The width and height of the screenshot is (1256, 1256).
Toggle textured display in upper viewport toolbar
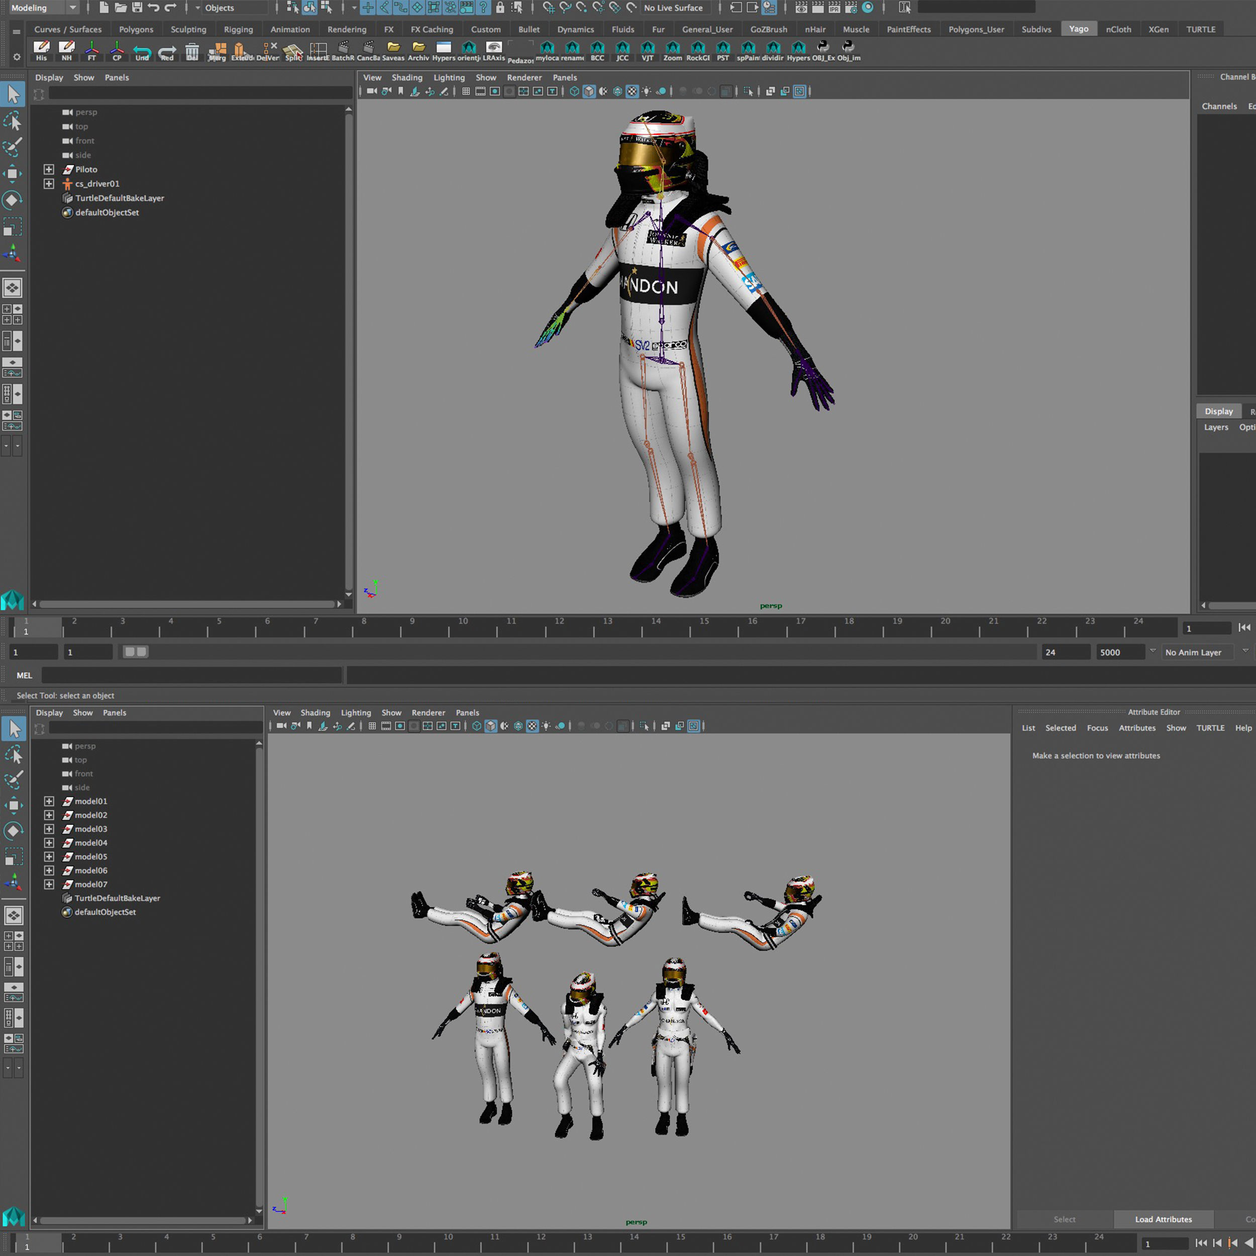click(632, 91)
